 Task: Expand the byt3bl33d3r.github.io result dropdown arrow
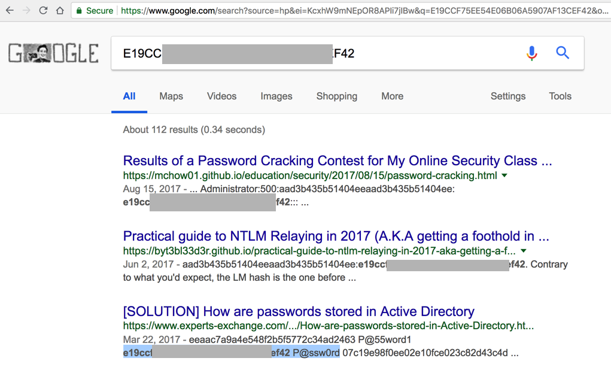pyautogui.click(x=524, y=251)
